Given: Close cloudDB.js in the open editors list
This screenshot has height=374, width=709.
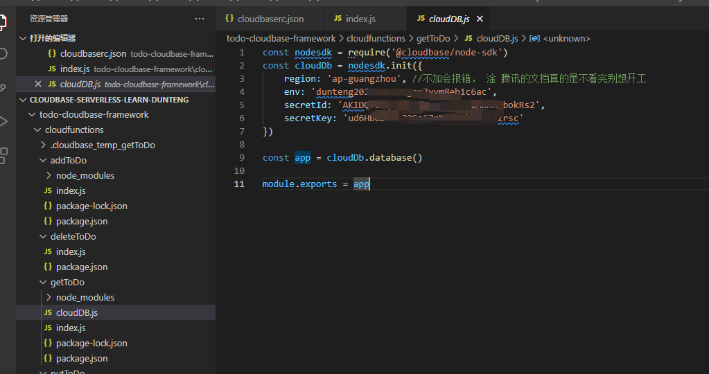Looking at the screenshot, I should coord(38,84).
